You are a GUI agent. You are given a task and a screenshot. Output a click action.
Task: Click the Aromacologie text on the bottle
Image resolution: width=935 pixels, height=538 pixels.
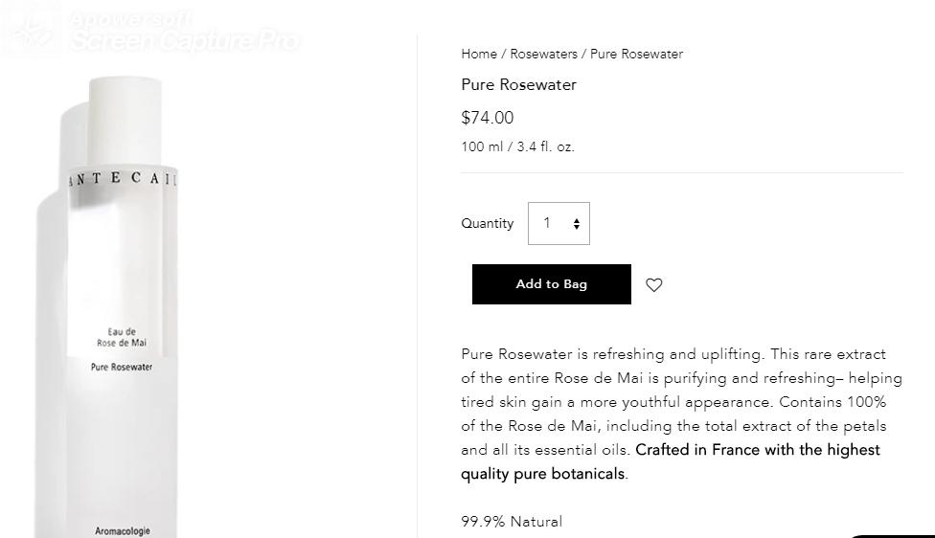[x=123, y=530]
